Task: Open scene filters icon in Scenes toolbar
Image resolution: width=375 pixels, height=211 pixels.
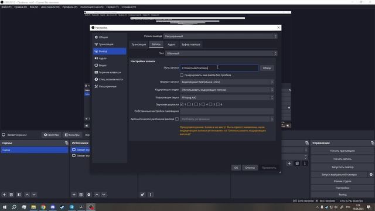Action: (19, 195)
